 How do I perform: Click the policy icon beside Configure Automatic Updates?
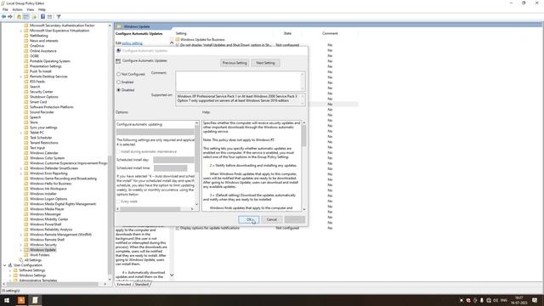click(118, 60)
